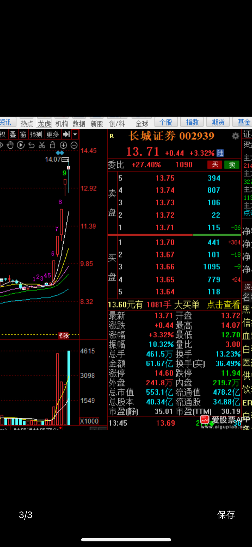Open the 新股 tab

point(96,123)
